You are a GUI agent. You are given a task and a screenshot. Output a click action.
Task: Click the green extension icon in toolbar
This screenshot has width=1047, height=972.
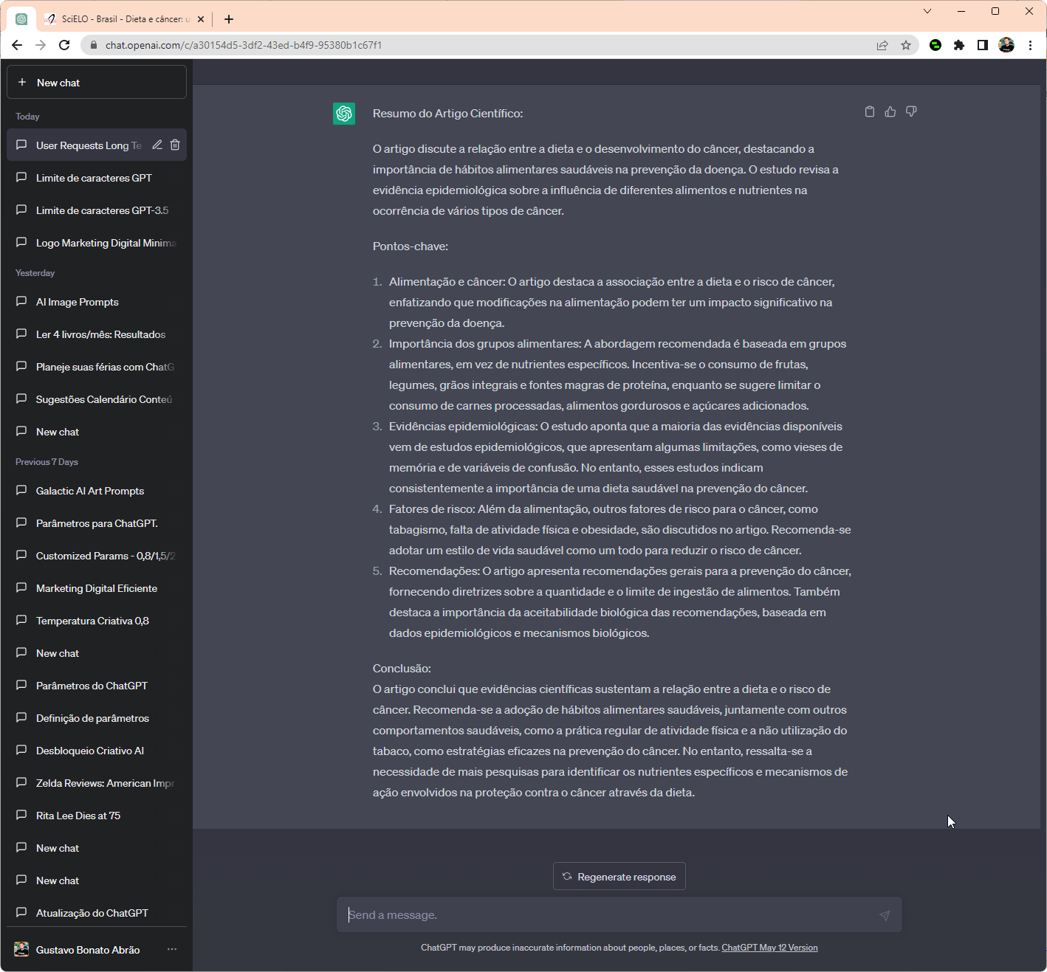(936, 45)
